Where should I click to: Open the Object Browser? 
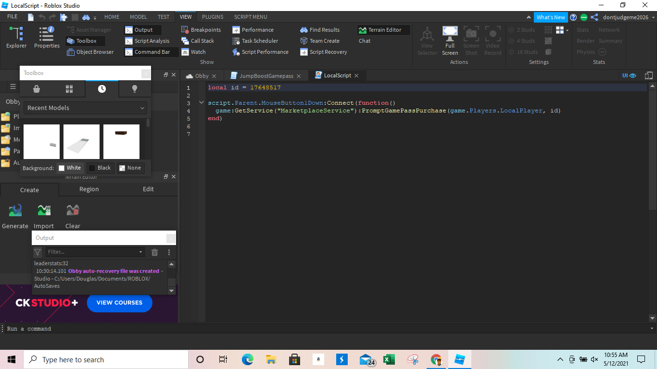tap(90, 52)
